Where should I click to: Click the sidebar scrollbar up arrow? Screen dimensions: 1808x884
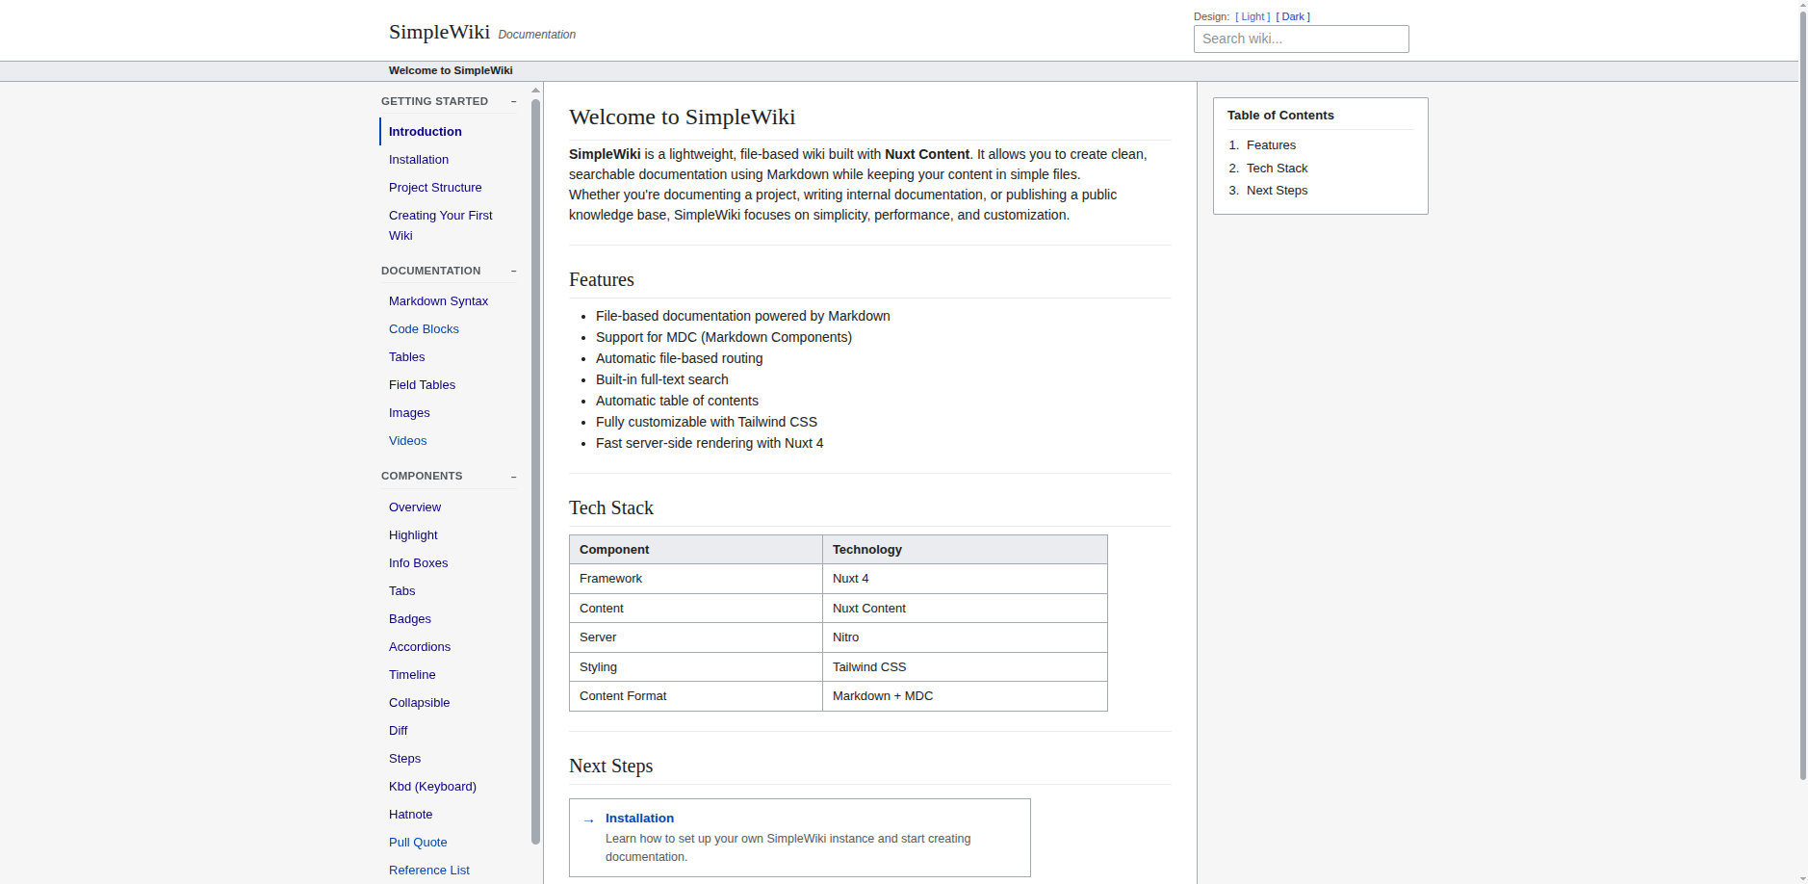pos(535,91)
